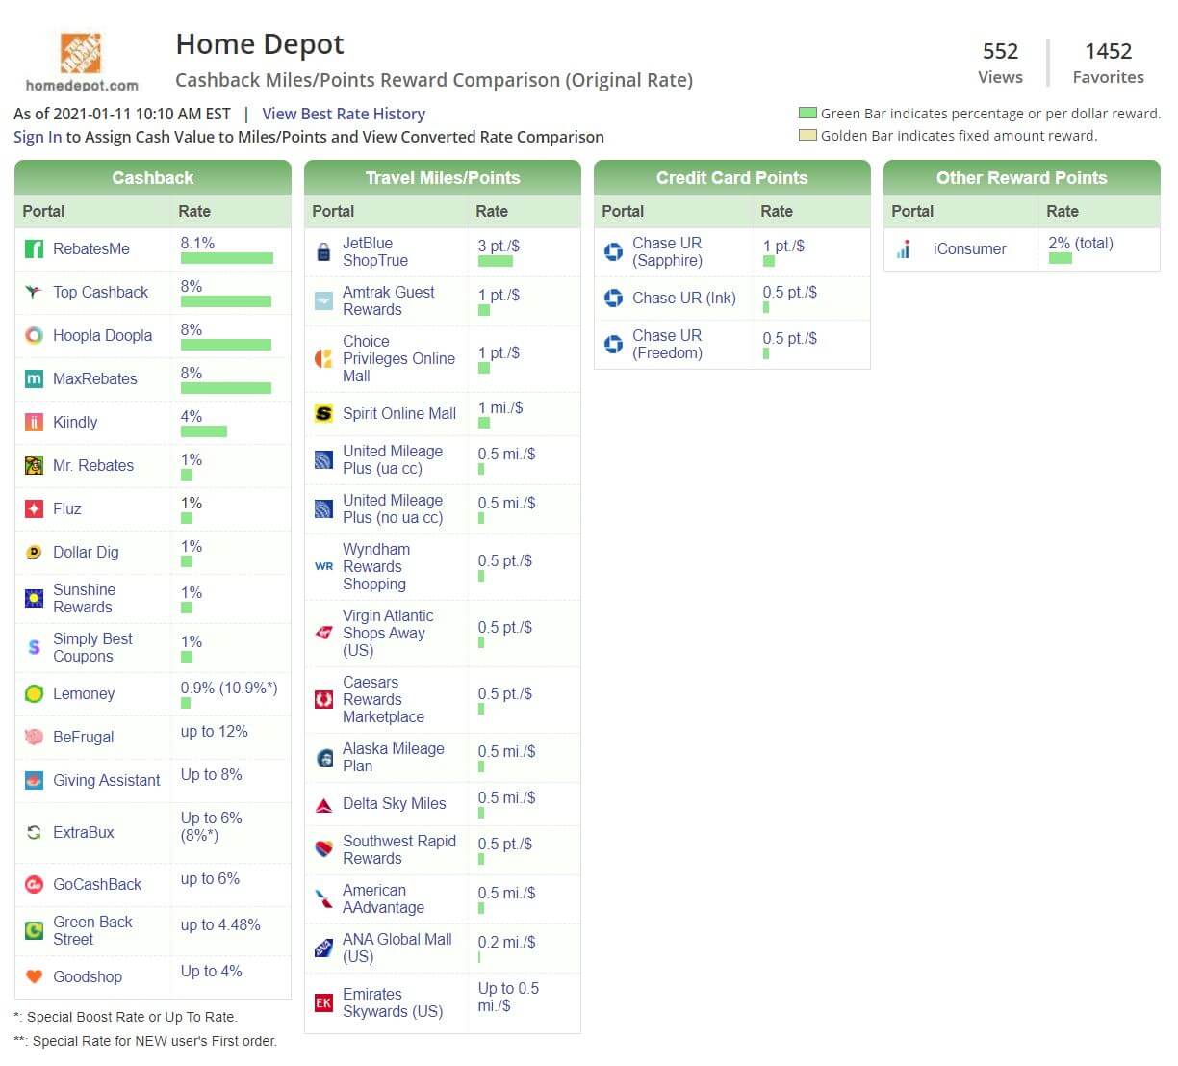This screenshot has width=1178, height=1066.
Task: Click the GoCashBack red icon
Action: (x=34, y=884)
